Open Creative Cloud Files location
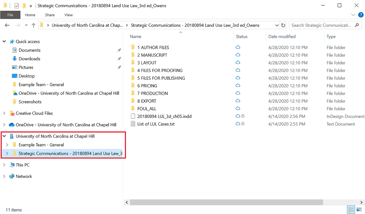This screenshot has height=214, width=365. click(34, 113)
